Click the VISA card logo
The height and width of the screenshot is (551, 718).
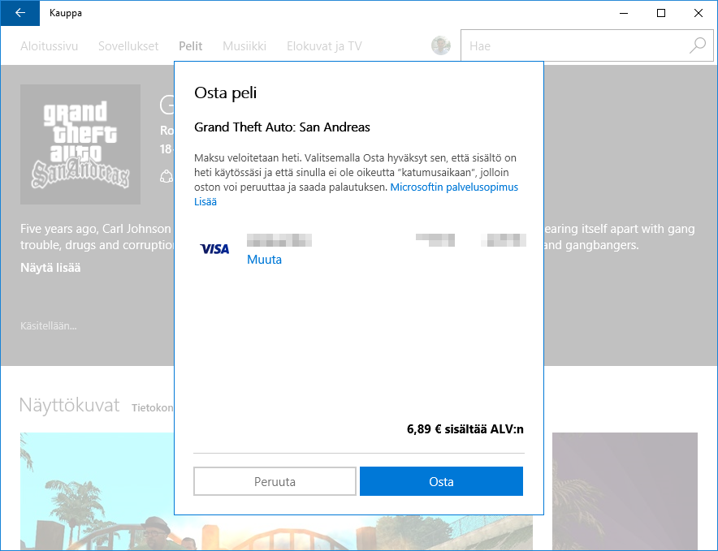214,249
